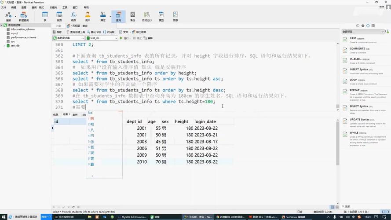Screen dimensions: 391x220
Task: Click 美化 SQL beautify button
Action: coord(94,32)
